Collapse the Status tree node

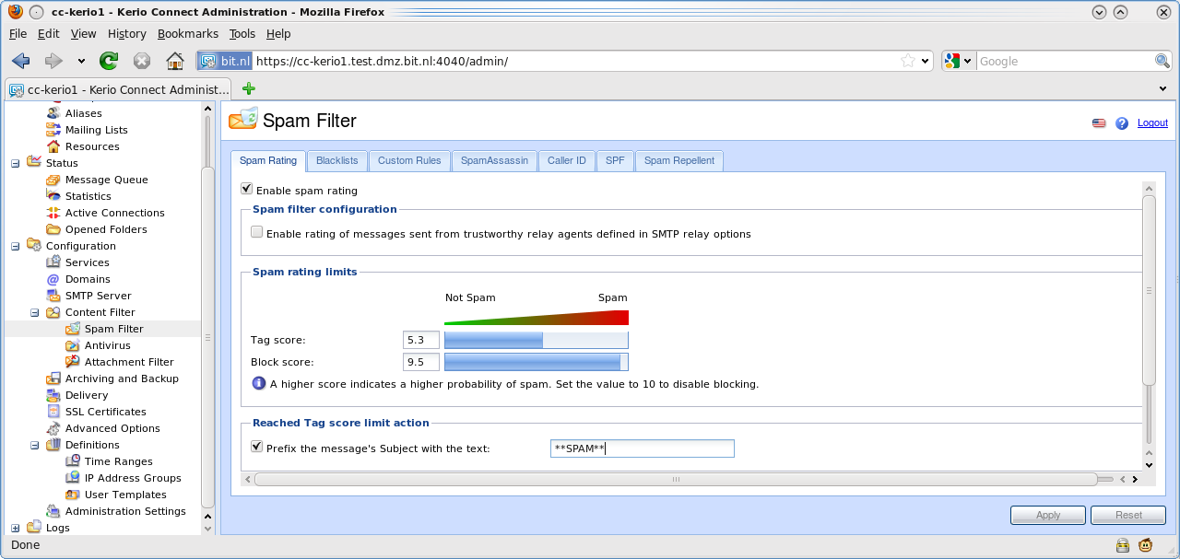click(15, 163)
